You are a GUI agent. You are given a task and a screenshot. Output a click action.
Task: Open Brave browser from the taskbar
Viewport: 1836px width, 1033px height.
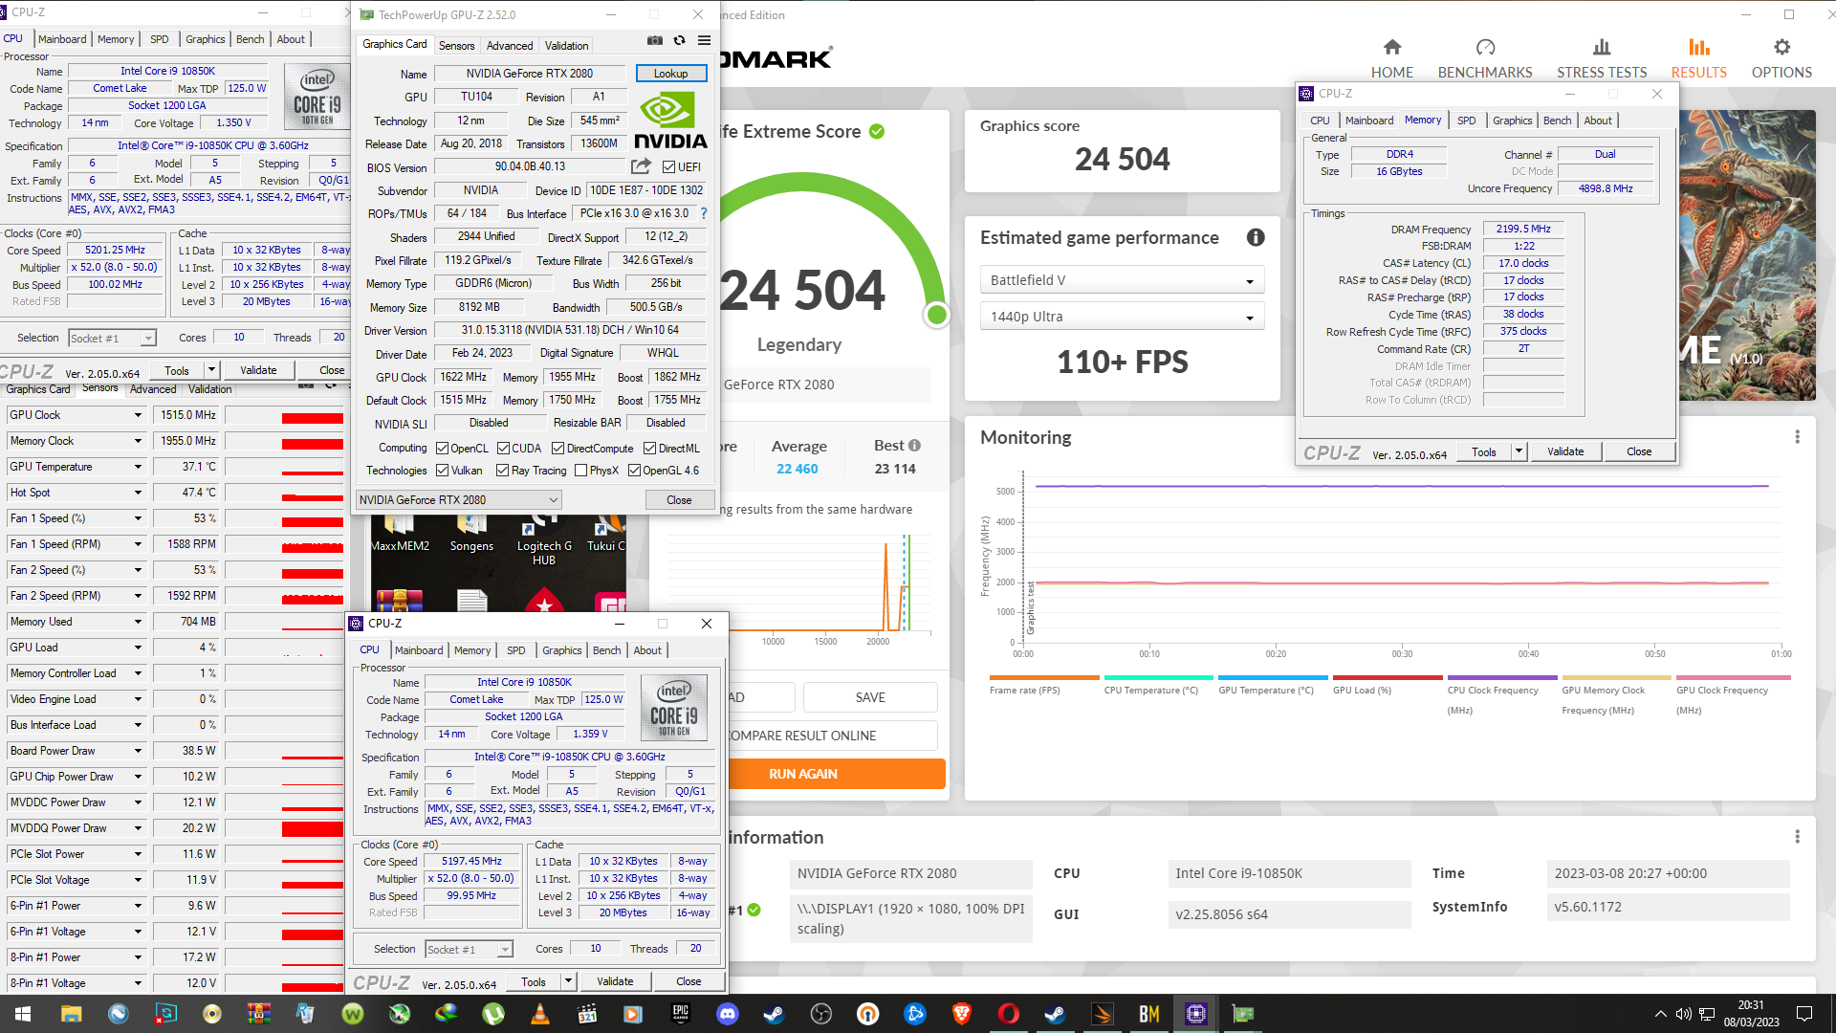click(x=962, y=1014)
